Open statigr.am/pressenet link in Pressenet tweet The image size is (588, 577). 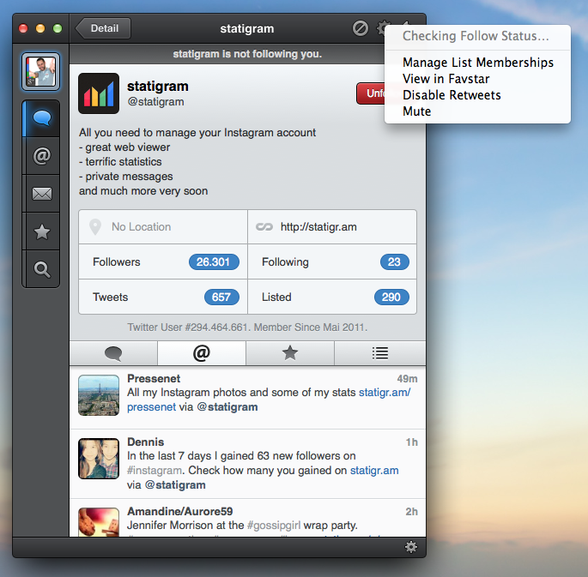click(385, 393)
